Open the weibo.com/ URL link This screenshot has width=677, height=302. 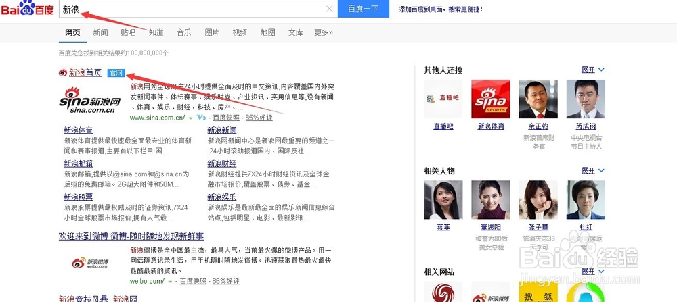(147, 281)
